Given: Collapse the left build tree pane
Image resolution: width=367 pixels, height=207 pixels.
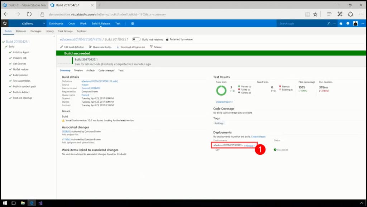Looking at the screenshot, I should tap(54, 37).
